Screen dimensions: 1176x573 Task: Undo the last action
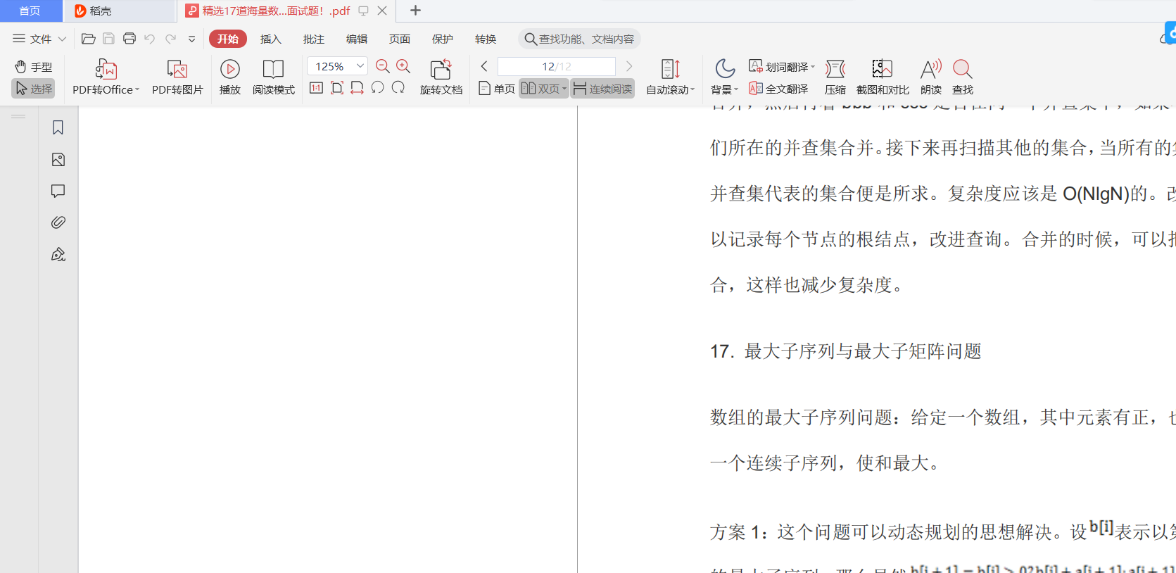click(x=149, y=39)
